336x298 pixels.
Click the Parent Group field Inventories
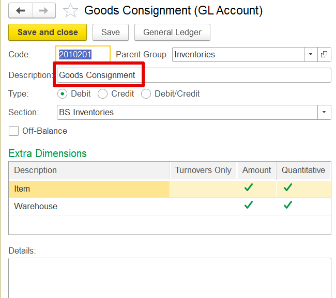coord(238,54)
